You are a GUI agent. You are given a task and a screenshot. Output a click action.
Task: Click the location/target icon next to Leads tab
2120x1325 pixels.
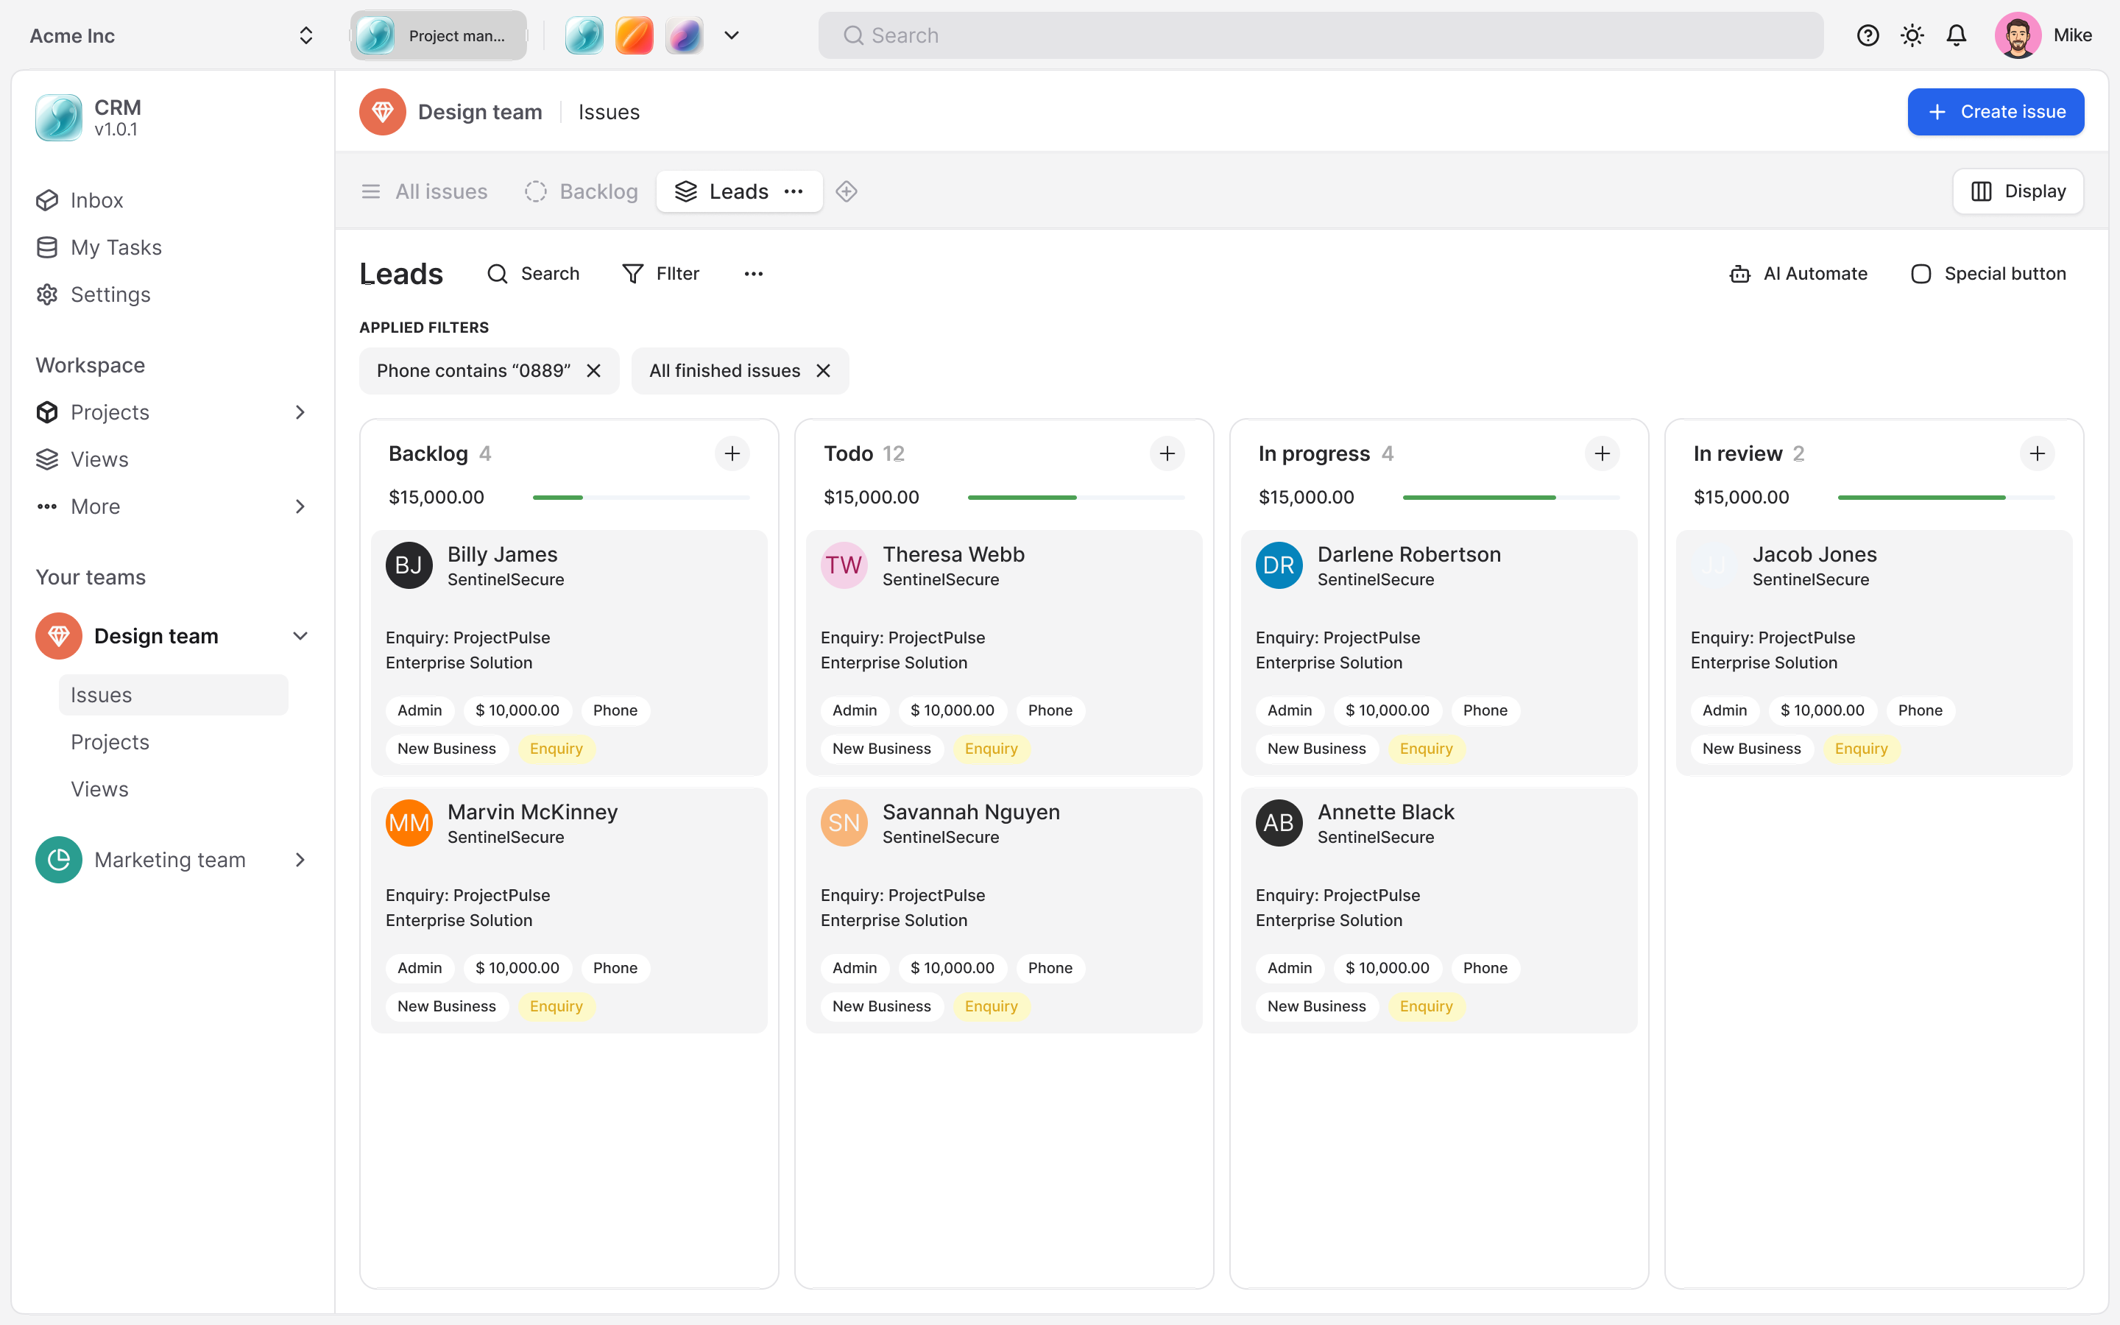[847, 191]
